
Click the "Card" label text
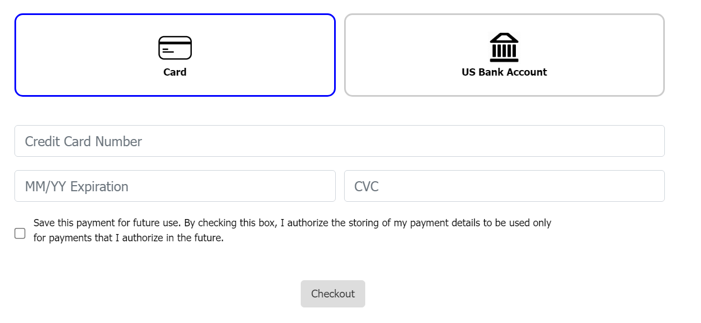point(175,72)
